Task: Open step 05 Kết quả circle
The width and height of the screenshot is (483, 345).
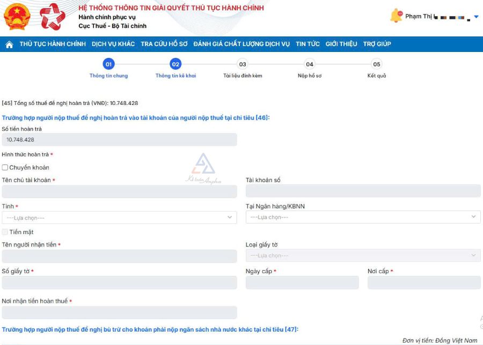Action: [377, 64]
